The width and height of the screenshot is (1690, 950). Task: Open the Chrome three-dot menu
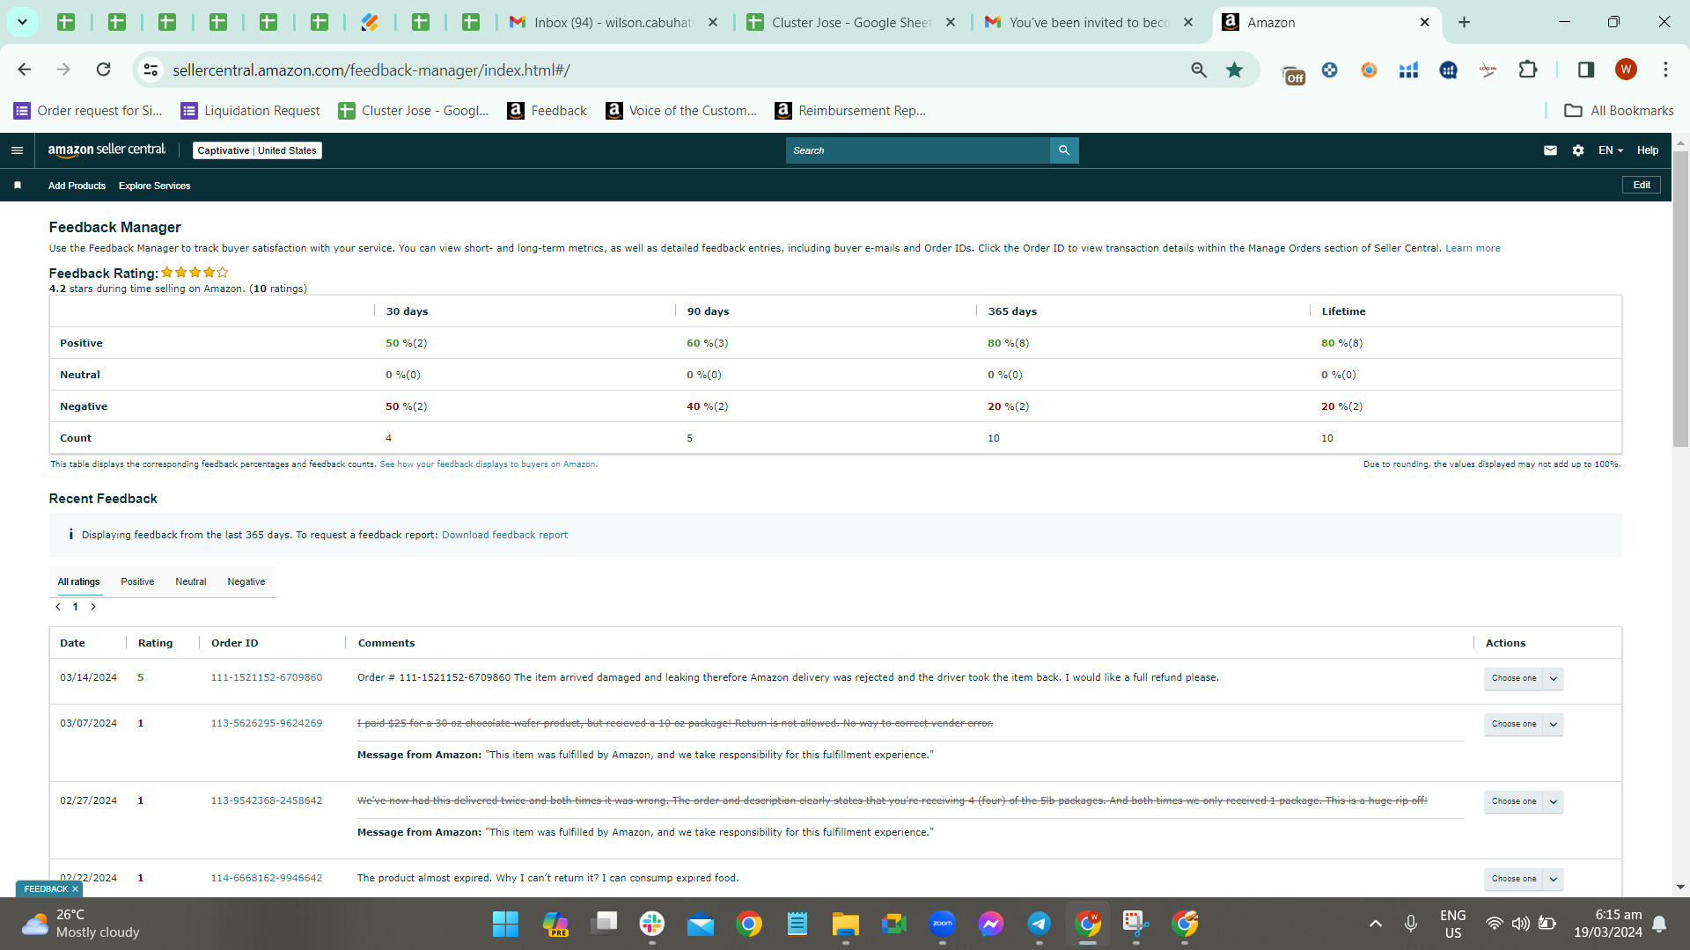(x=1665, y=69)
